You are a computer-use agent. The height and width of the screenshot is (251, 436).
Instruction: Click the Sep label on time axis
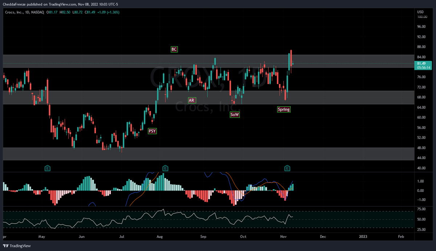pos(203,236)
